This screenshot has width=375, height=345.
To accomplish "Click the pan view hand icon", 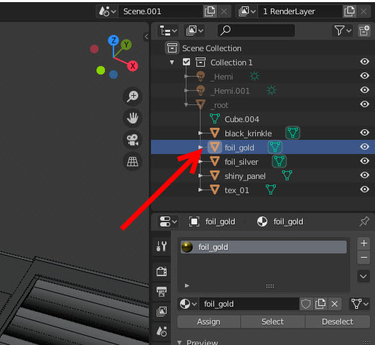I will pos(133,118).
